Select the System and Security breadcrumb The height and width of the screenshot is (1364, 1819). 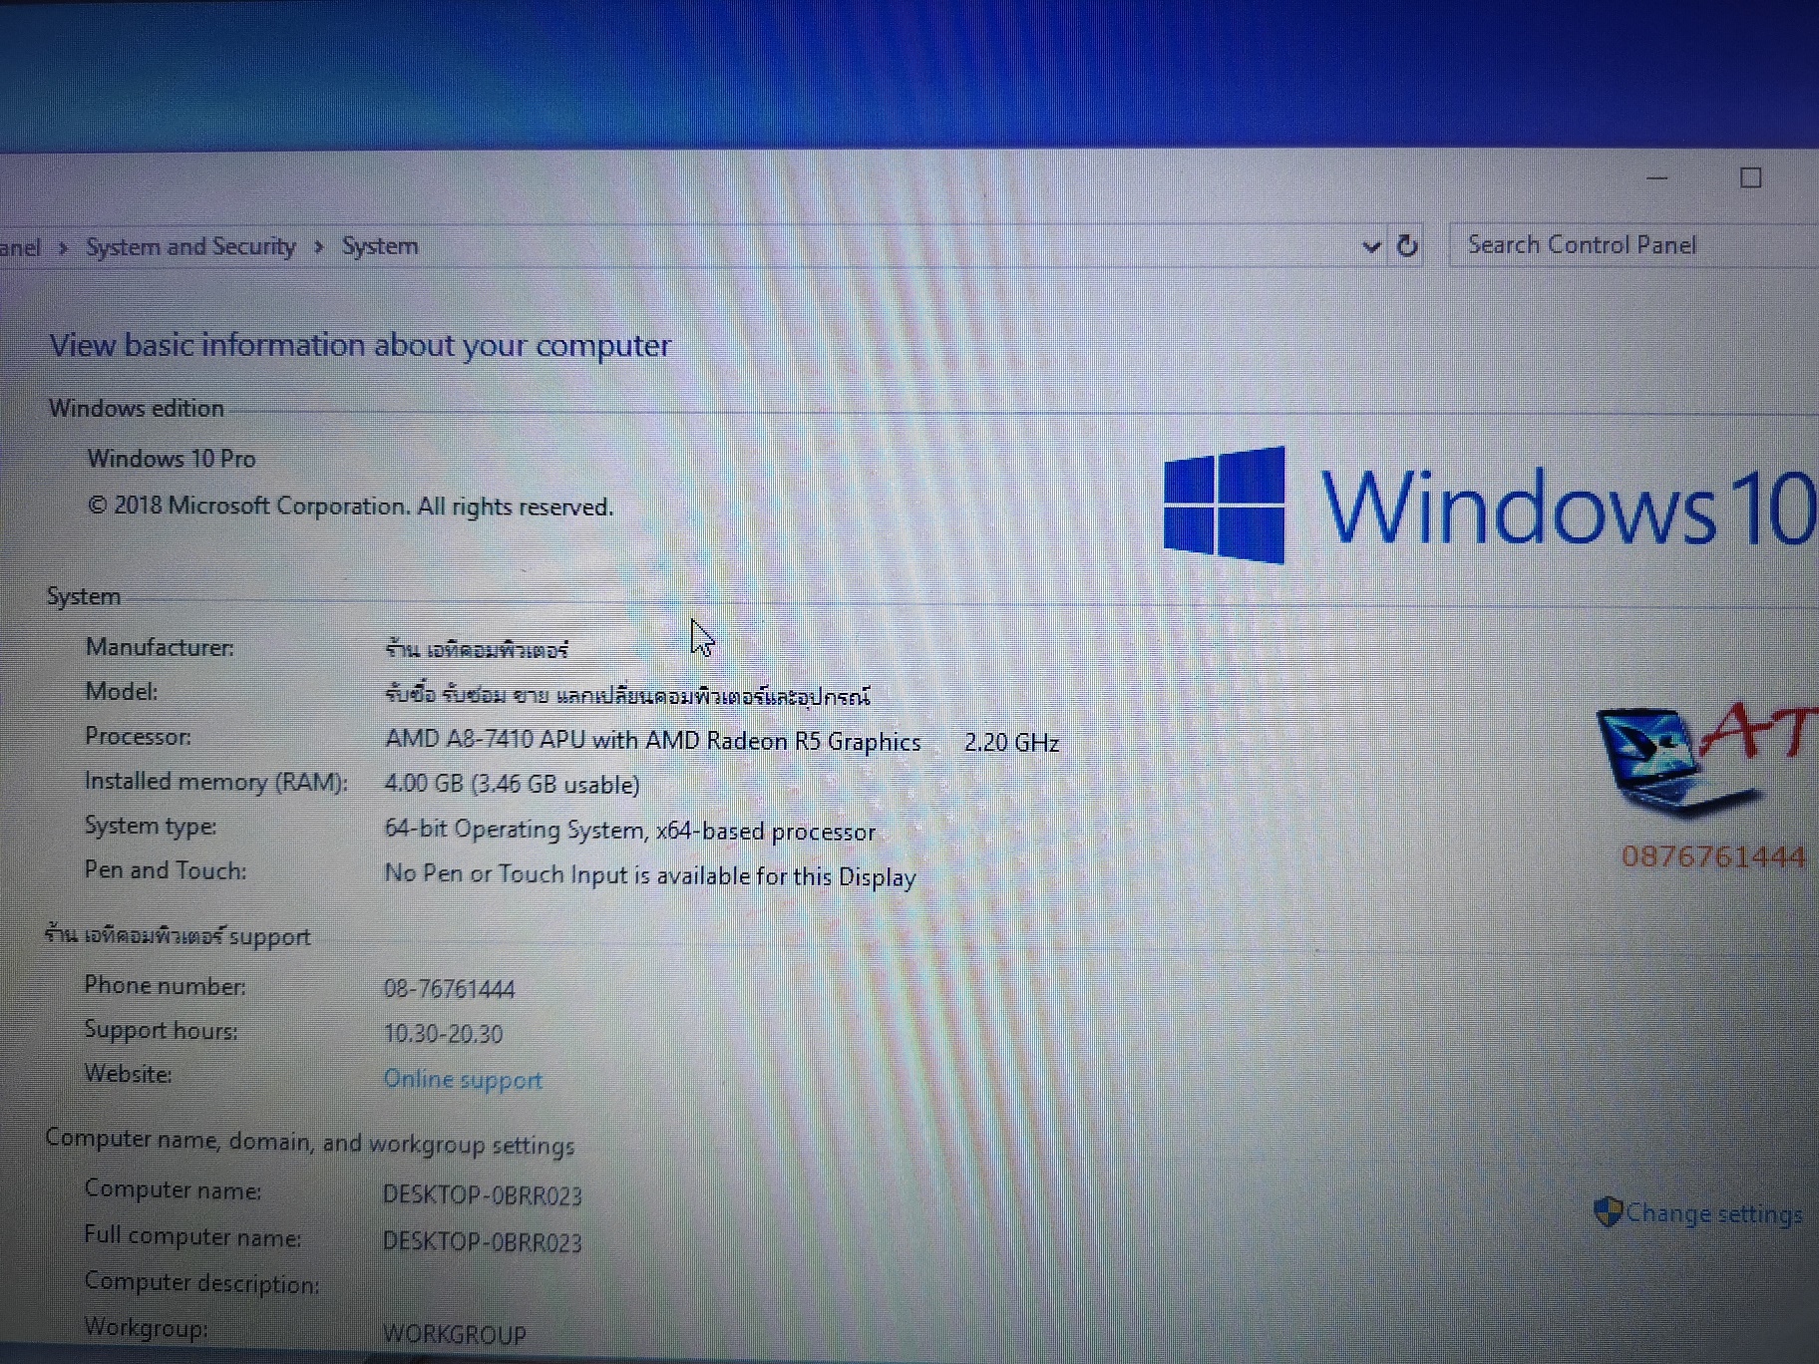click(190, 246)
